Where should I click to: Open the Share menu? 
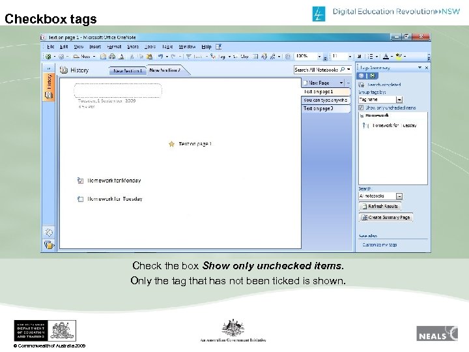133,47
